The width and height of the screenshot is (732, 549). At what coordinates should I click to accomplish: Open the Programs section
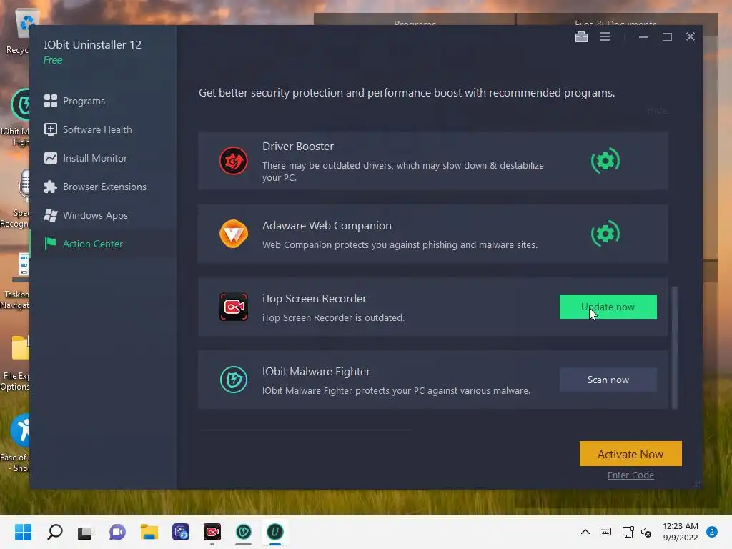(84, 101)
